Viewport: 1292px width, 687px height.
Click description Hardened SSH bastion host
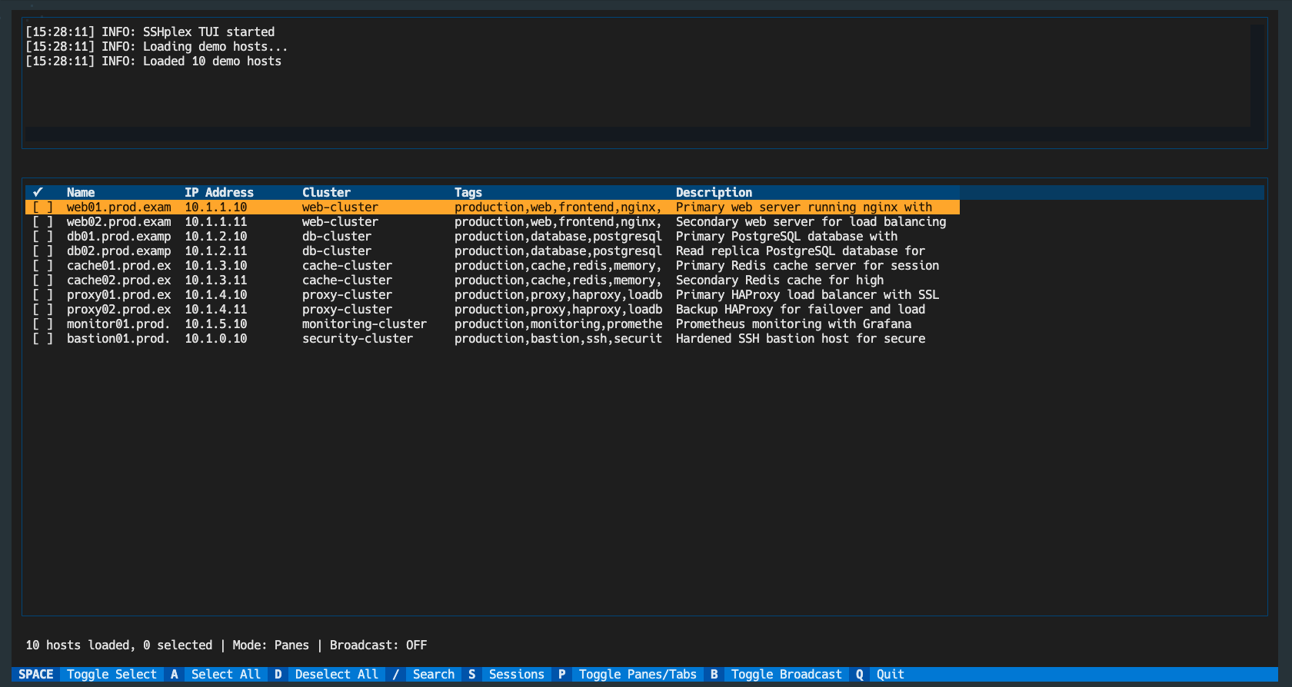click(801, 339)
